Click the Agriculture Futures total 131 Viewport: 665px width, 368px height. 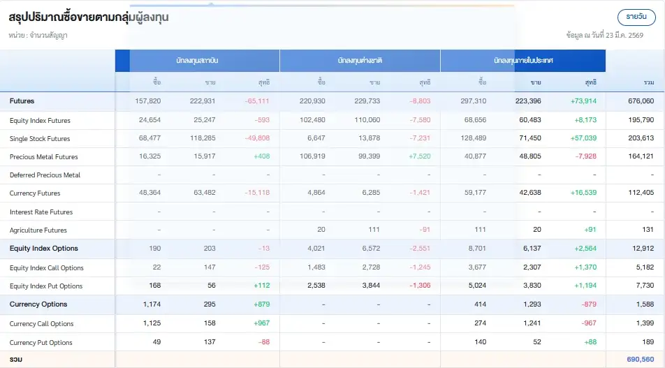[x=648, y=230]
